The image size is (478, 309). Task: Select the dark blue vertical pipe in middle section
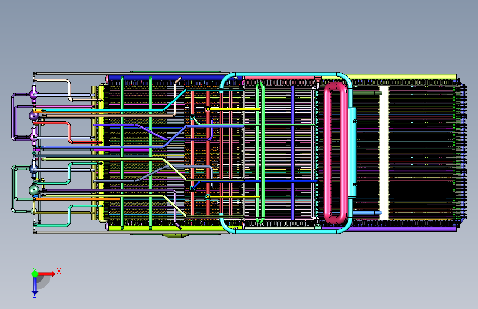(293, 153)
